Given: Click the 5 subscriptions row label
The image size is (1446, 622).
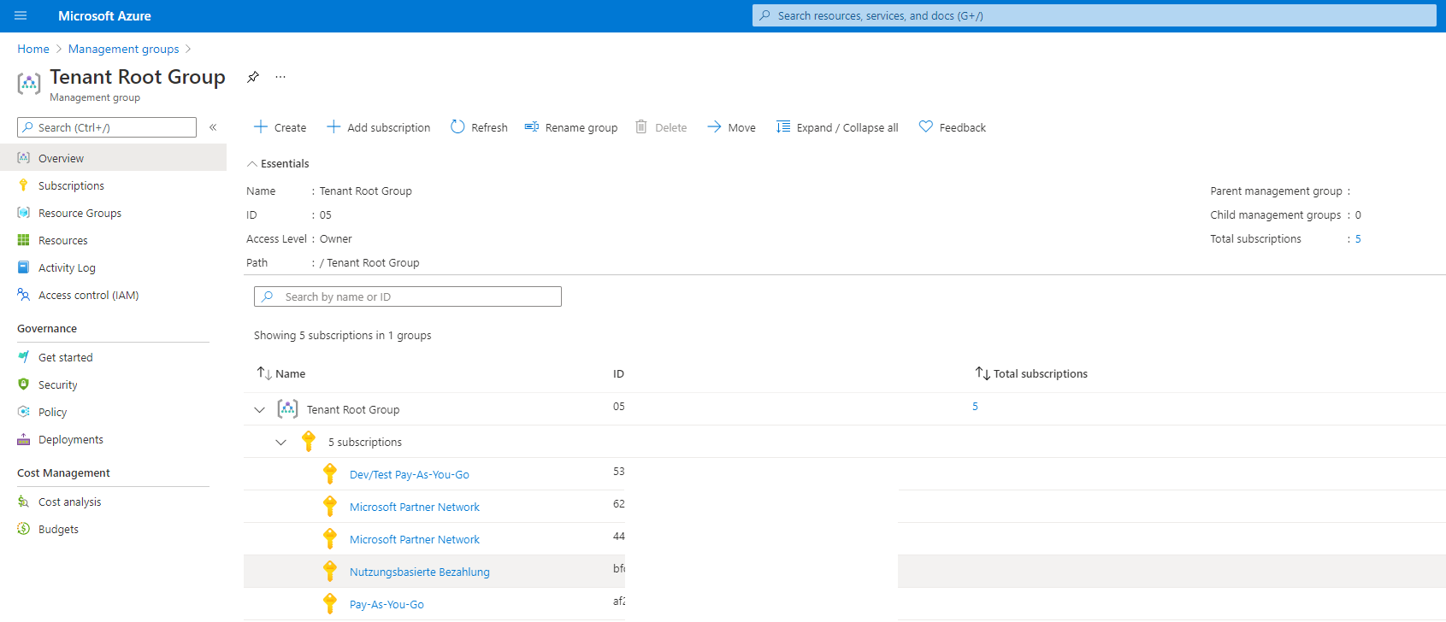Looking at the screenshot, I should 365,442.
